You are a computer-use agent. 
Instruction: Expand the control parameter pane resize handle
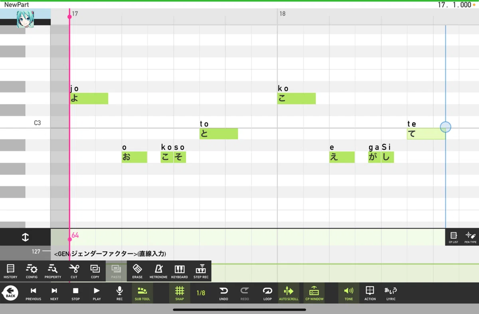click(x=25, y=237)
